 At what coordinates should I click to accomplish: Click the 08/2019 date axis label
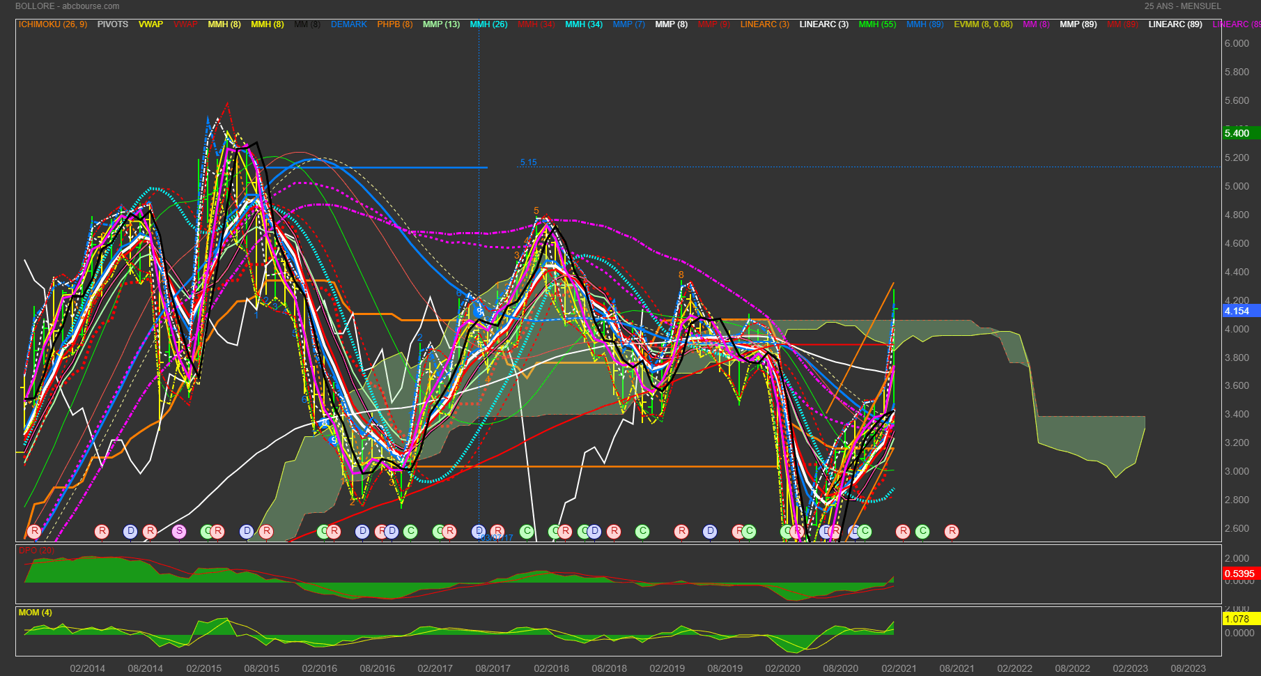[x=725, y=668]
